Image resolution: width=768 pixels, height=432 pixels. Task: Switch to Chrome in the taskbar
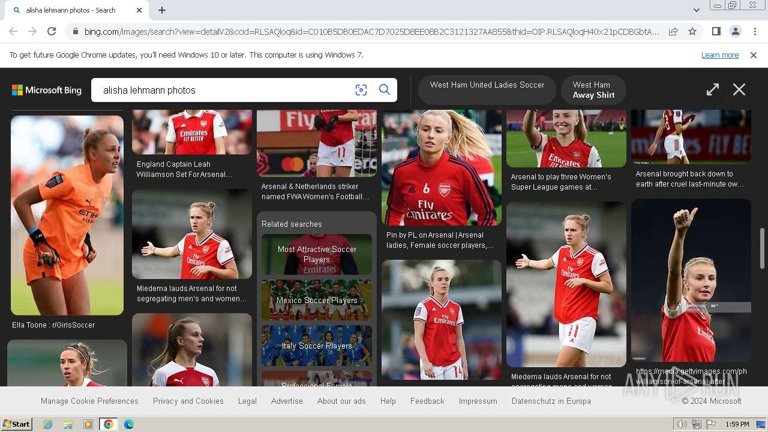coord(109,424)
